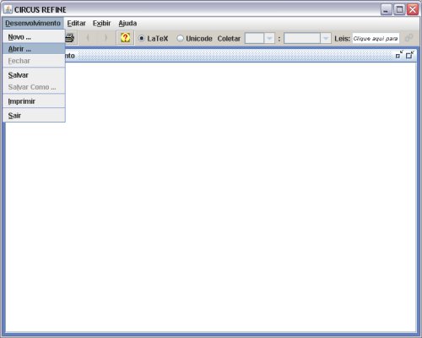
Task: Open the second Coletar combo box
Action: click(307, 38)
